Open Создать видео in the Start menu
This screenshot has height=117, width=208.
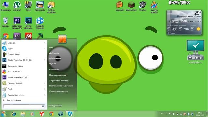coord(24,54)
